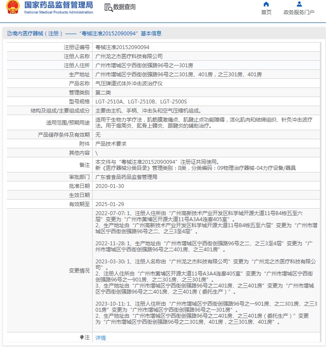Click the lightbulb 注 icon
Screen dimensions: 326x347
click(x=82, y=338)
